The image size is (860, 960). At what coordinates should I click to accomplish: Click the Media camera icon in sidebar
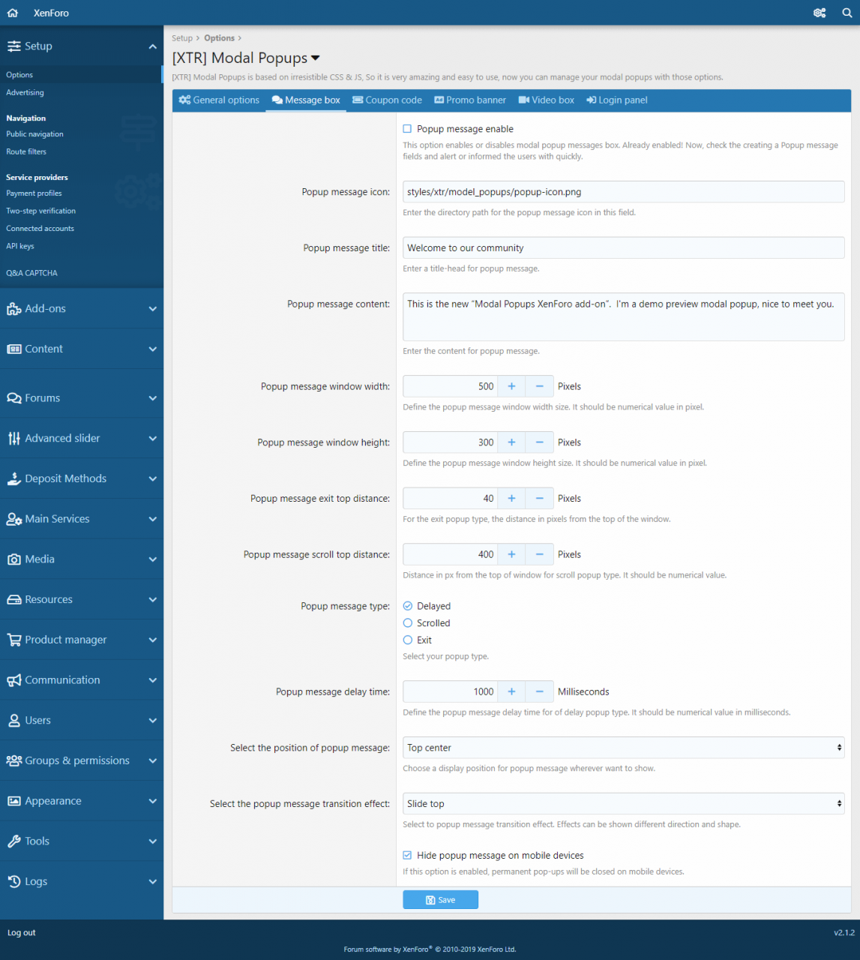click(13, 559)
